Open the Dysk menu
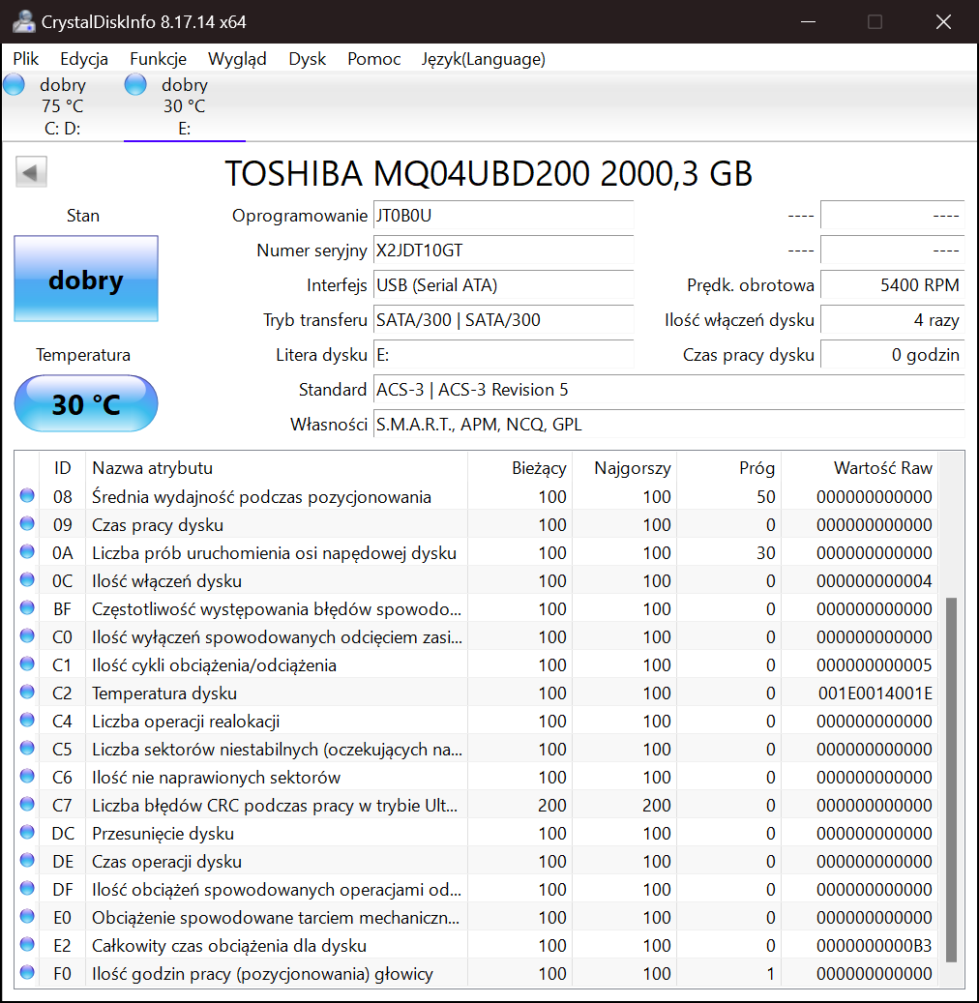This screenshot has height=1003, width=979. [307, 59]
